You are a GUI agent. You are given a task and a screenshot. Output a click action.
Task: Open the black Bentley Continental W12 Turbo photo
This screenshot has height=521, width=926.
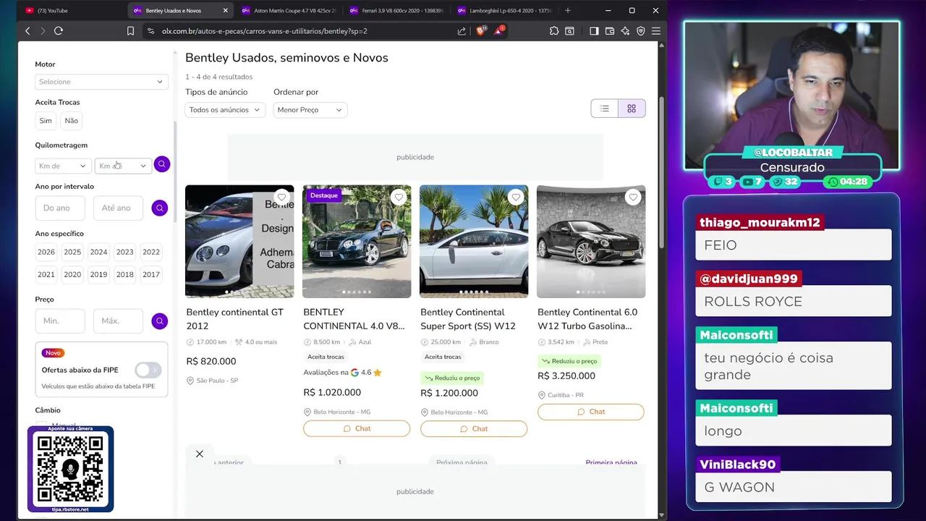[591, 241]
